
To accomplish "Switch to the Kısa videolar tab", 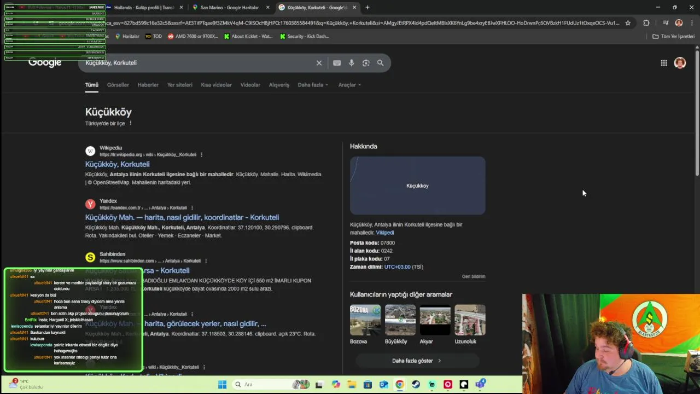I will pyautogui.click(x=216, y=85).
